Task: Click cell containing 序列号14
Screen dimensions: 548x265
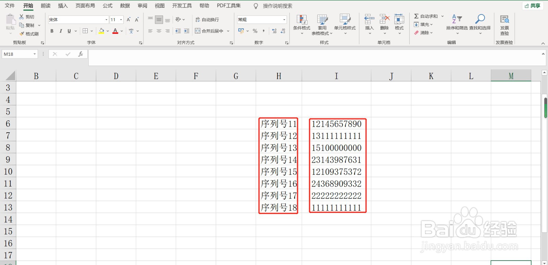Action: tap(279, 159)
